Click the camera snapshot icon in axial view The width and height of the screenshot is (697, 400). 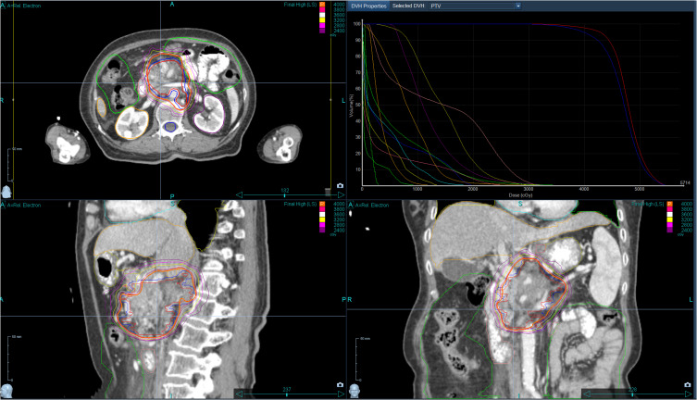[340, 187]
